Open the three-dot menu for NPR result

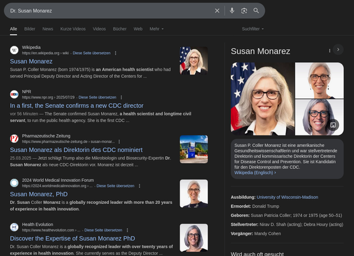point(121,97)
